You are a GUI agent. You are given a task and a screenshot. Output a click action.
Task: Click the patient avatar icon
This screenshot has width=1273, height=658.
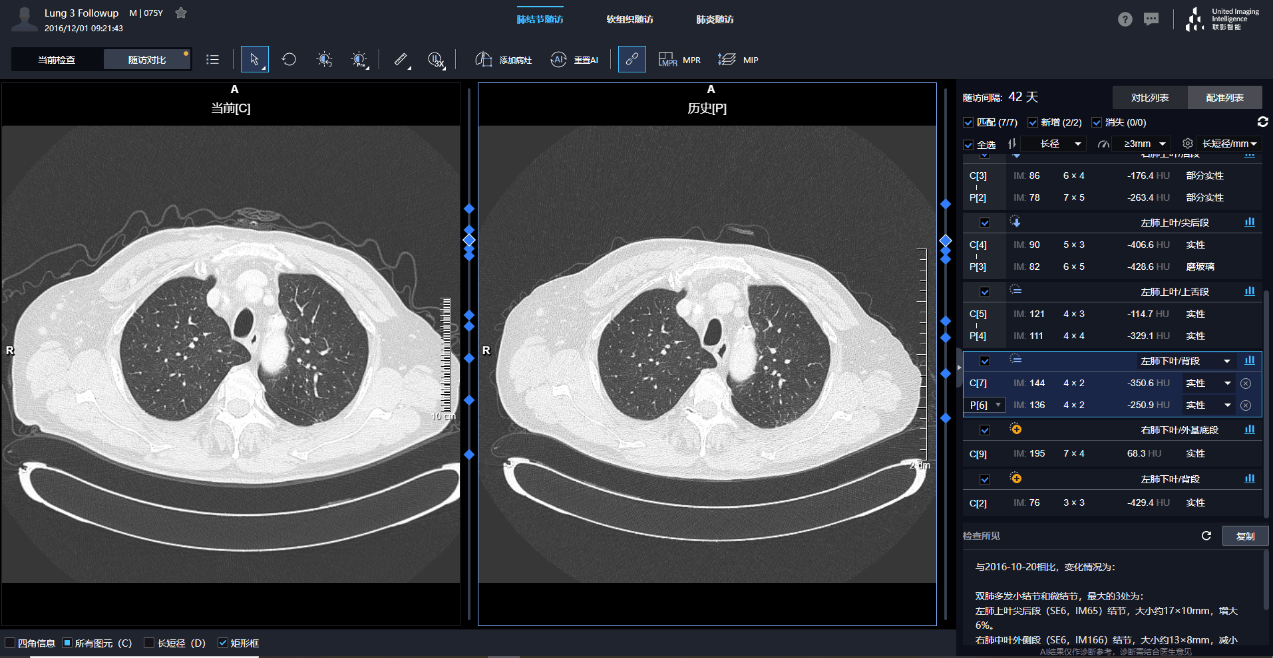25,19
